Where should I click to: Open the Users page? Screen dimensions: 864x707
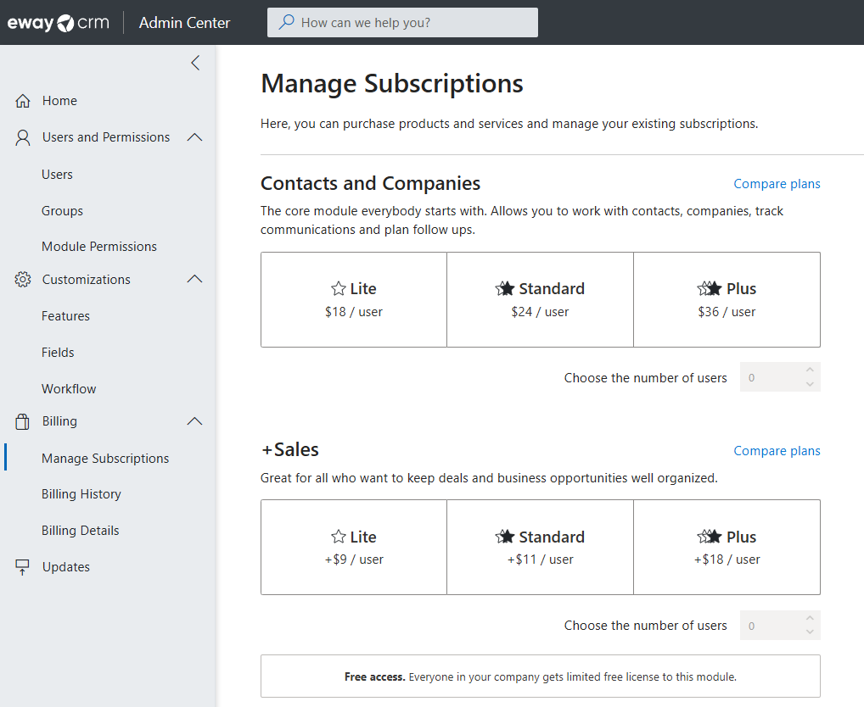tap(58, 175)
